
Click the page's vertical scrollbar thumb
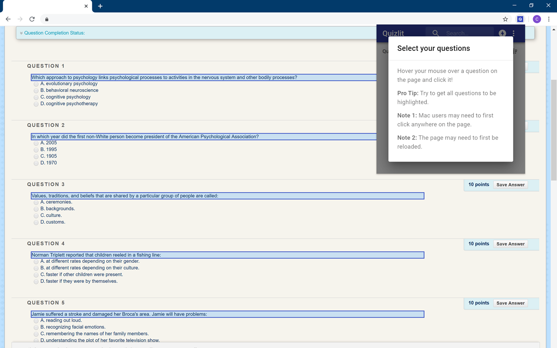554,130
